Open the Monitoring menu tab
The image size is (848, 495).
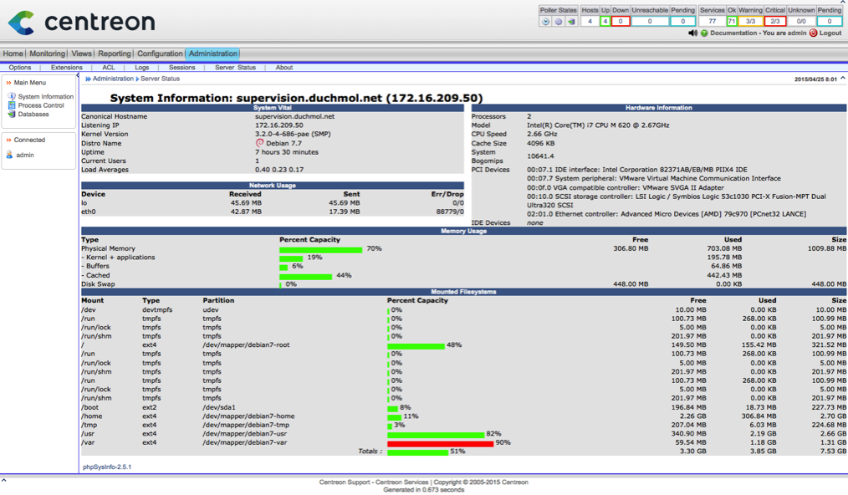47,54
